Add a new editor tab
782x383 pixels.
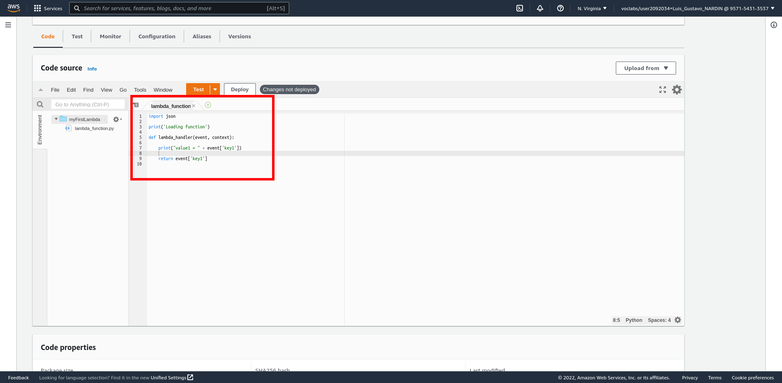pyautogui.click(x=208, y=105)
